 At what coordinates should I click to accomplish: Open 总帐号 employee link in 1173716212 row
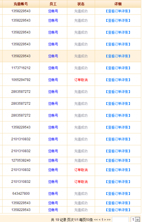53,68
